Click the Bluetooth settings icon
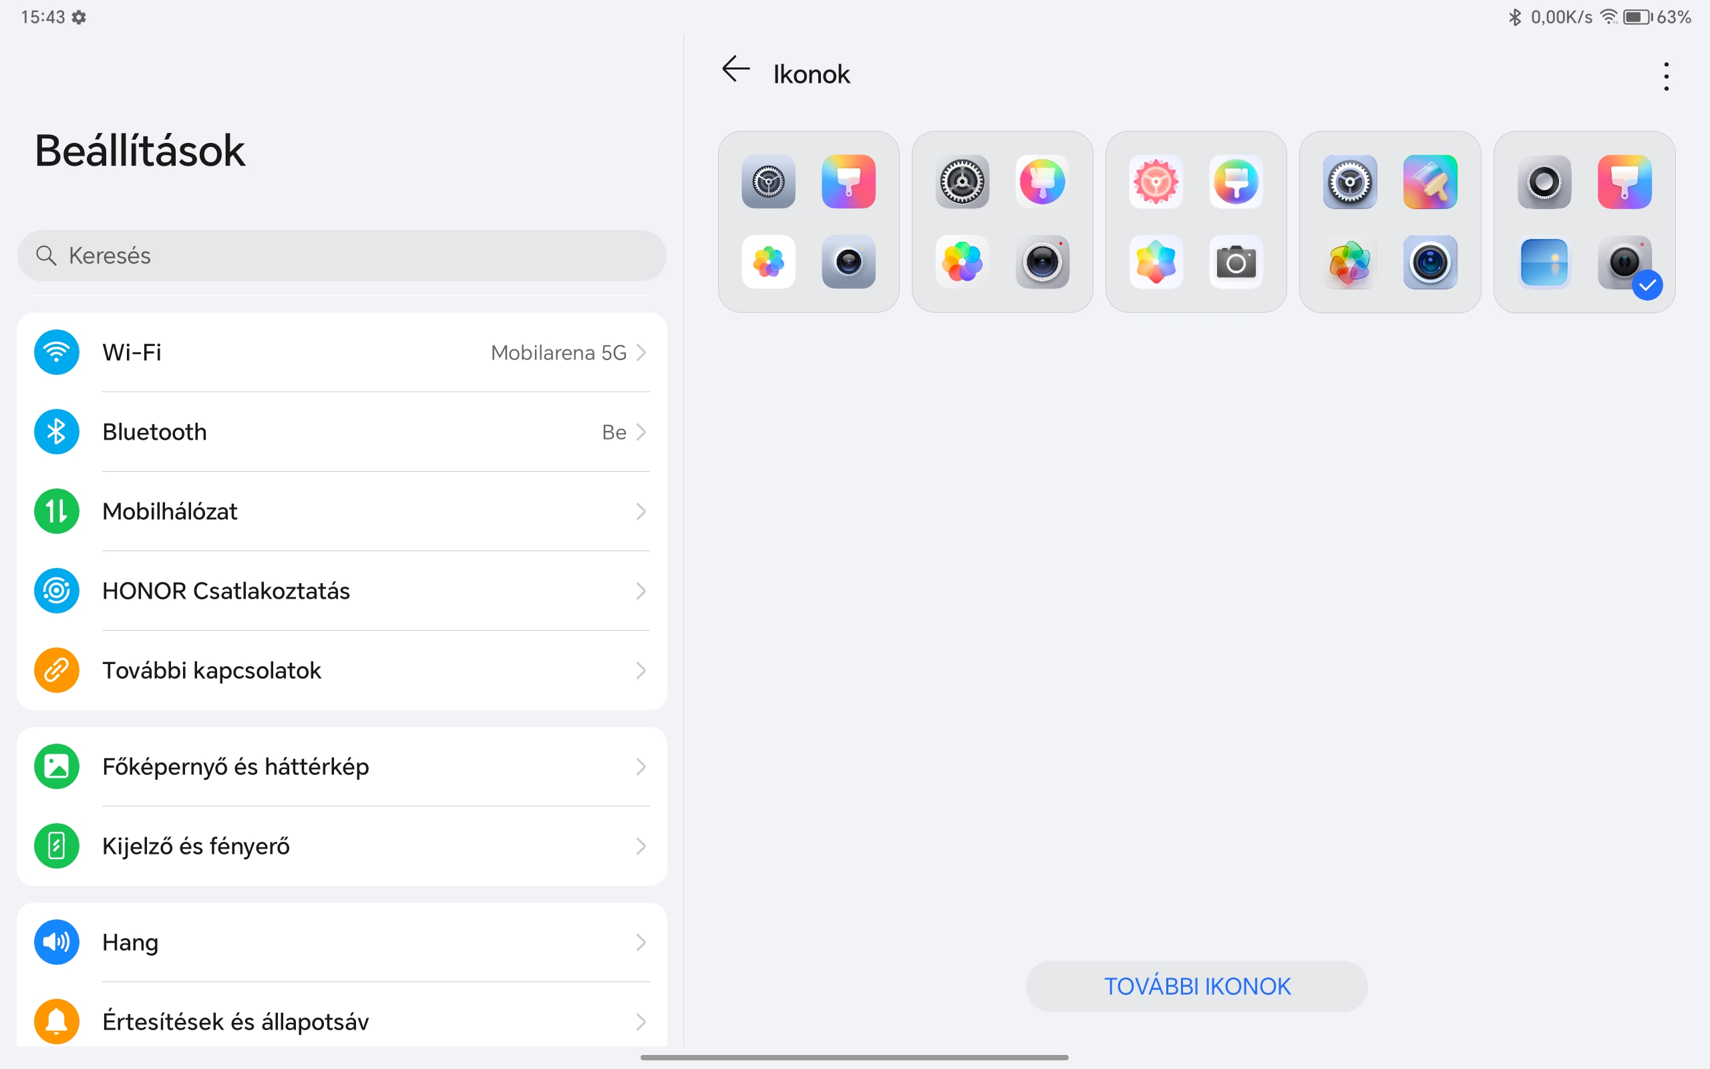This screenshot has width=1710, height=1069. point(57,432)
